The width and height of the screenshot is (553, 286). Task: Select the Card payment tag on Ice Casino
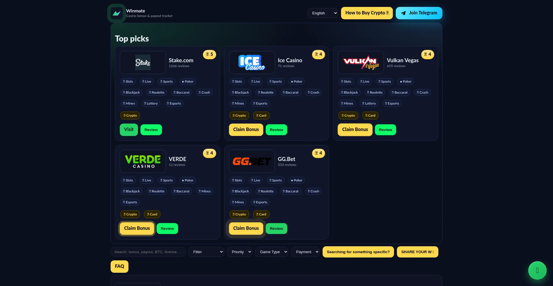tap(261, 115)
